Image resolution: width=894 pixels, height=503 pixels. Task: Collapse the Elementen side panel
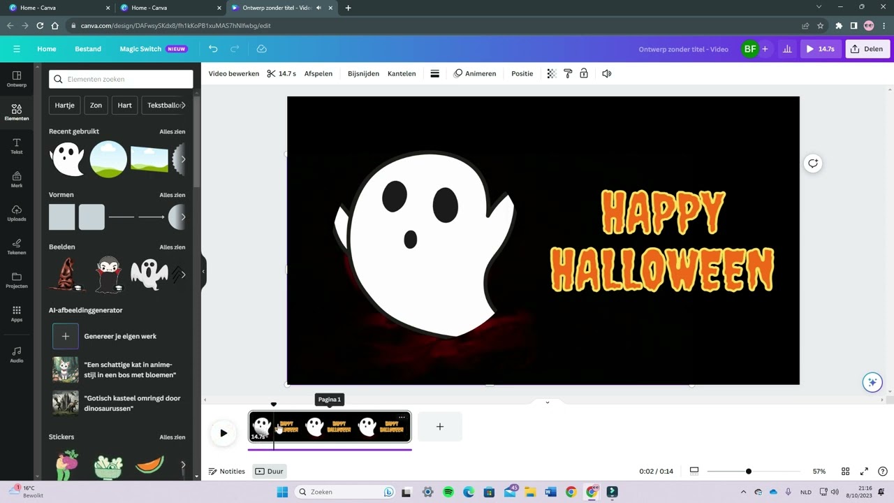pyautogui.click(x=204, y=271)
